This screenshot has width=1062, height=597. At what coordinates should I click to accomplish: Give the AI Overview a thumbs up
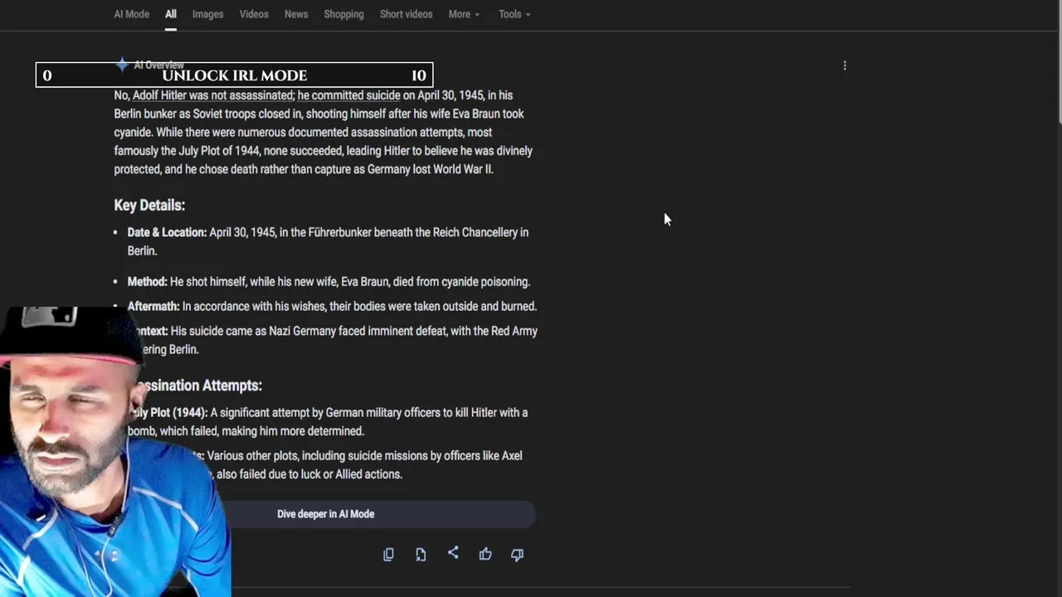click(485, 554)
